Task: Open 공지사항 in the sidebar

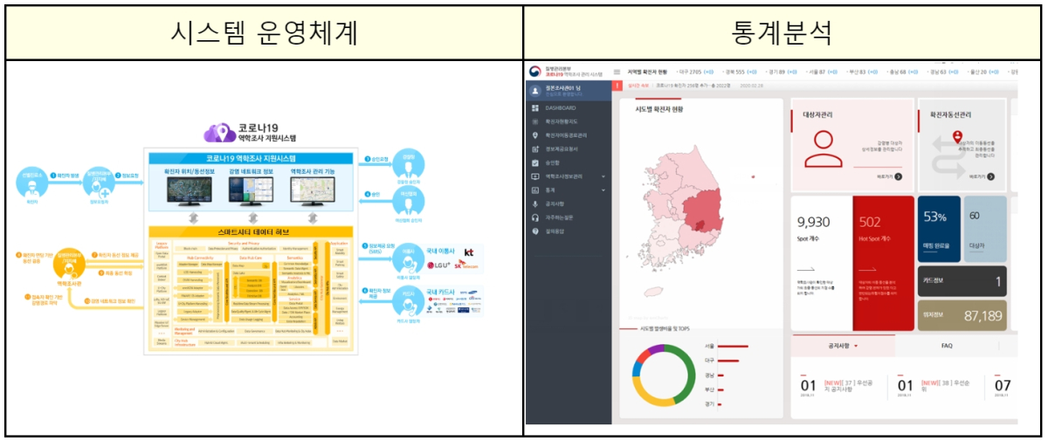Action: point(555,203)
